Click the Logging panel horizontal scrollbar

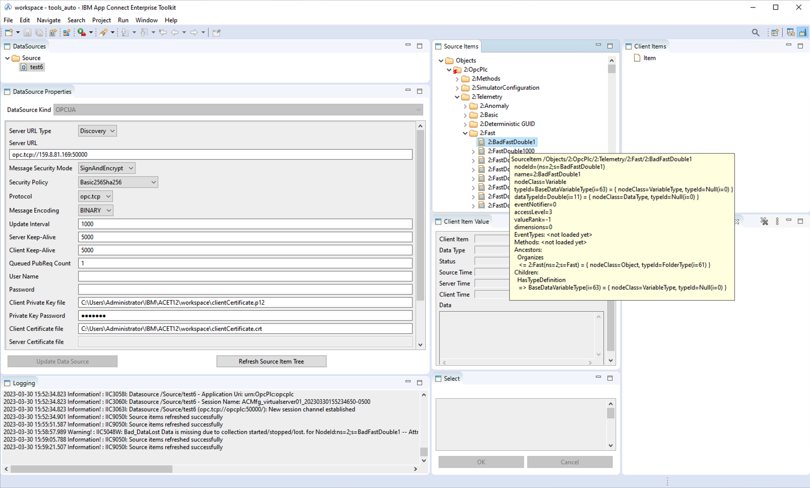pos(91,469)
